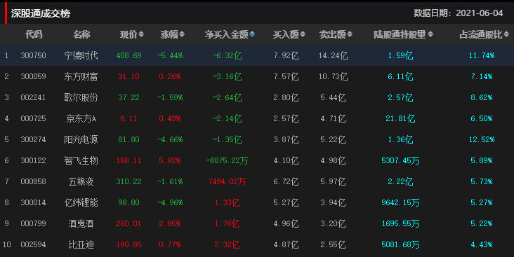Select stock code 000858
The height and width of the screenshot is (257, 514).
(33, 181)
